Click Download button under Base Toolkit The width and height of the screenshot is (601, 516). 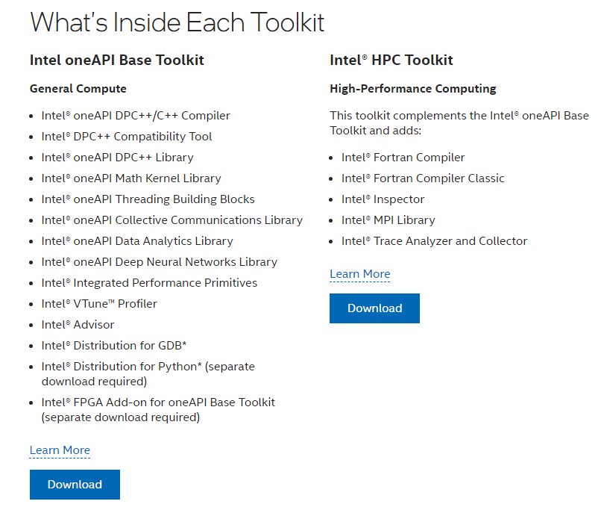75,484
